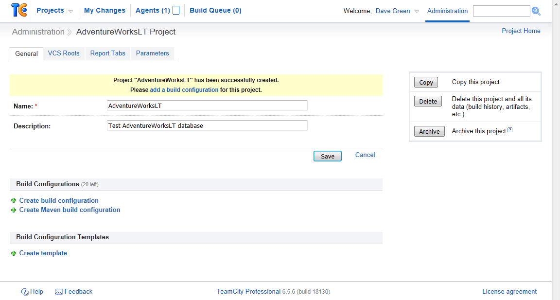Click the Save button

(328, 156)
